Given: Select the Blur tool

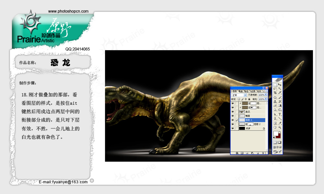Looking at the screenshot, I should pos(275,110).
